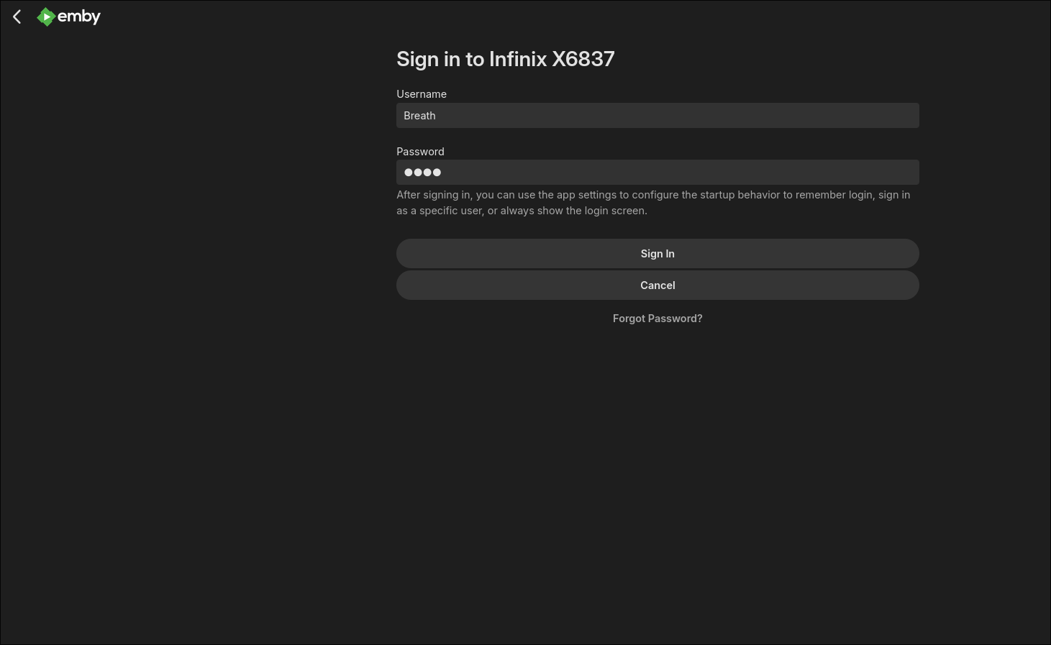Click the Sign in to Infinix X6837 heading
The image size is (1051, 645).
506,59
